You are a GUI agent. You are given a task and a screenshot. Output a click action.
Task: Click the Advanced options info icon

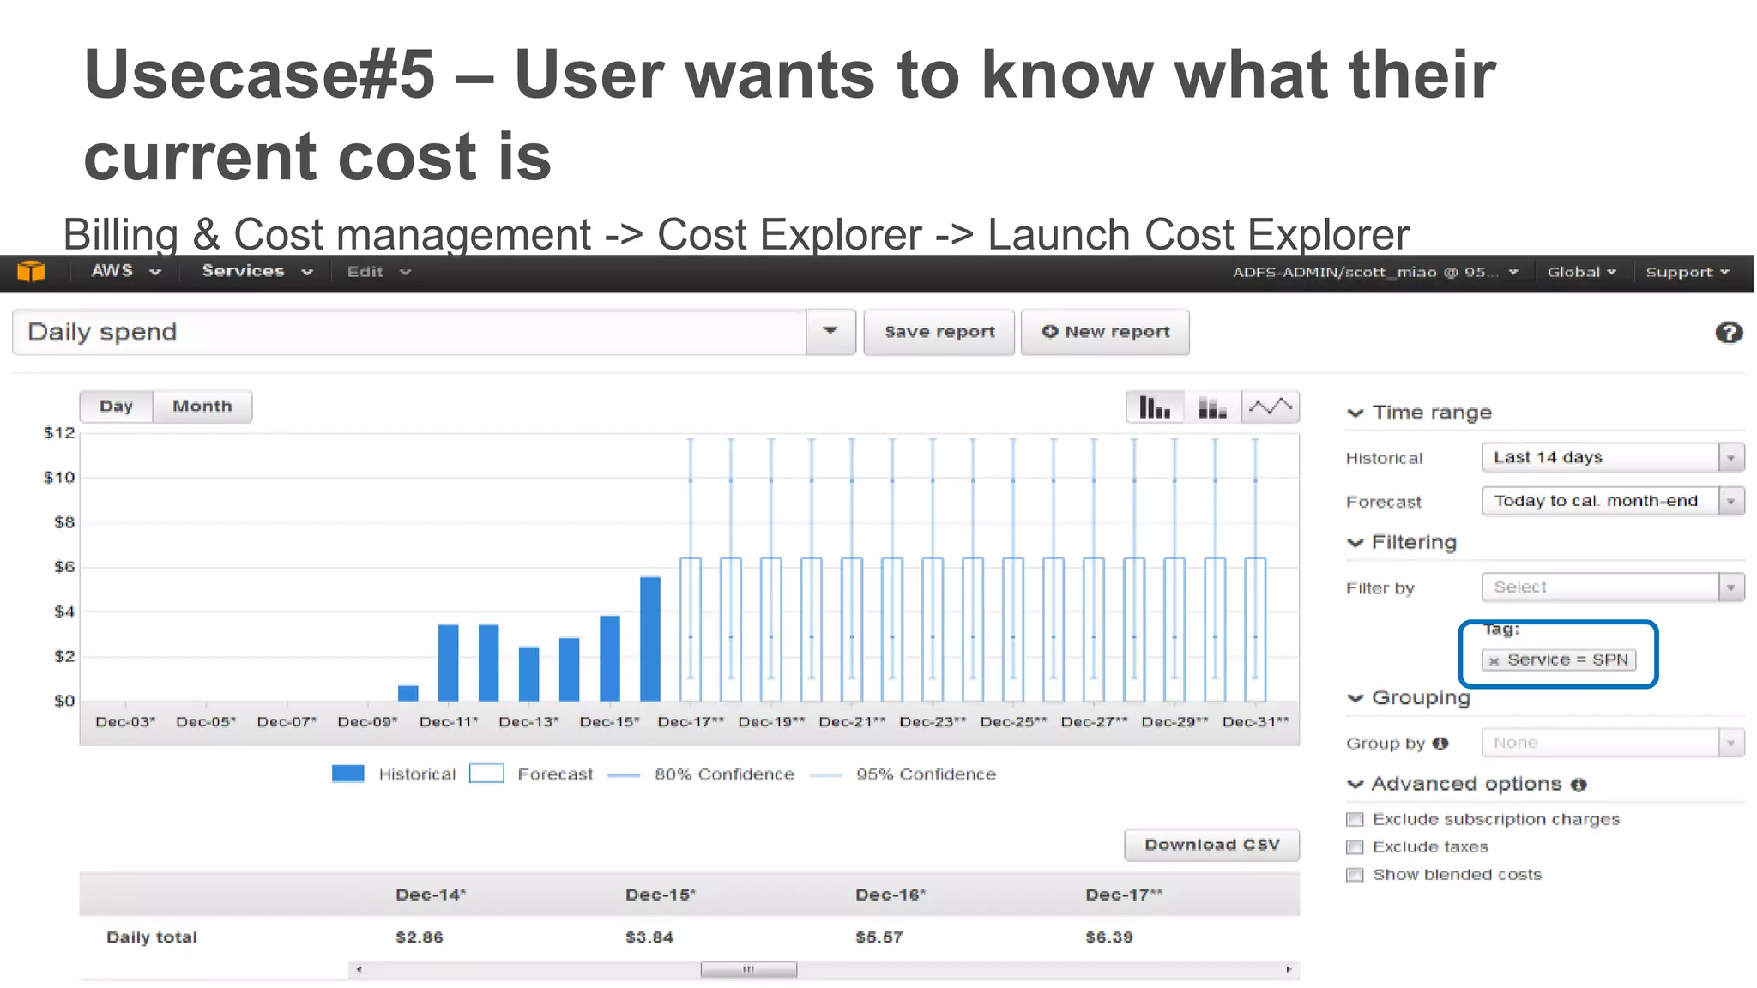coord(1579,785)
